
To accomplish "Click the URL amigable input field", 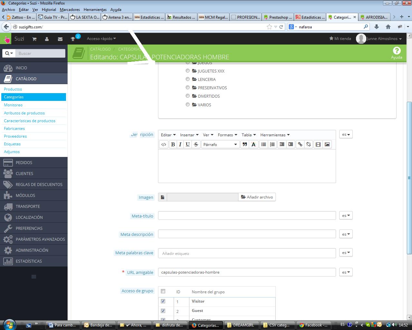I will point(247,272).
